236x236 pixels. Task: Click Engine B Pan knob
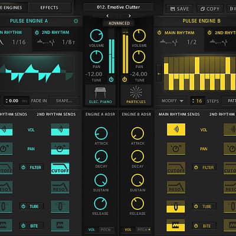pyautogui.click(x=139, y=57)
